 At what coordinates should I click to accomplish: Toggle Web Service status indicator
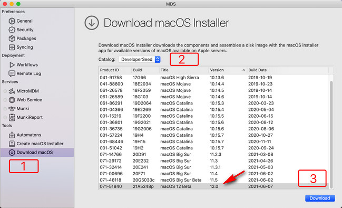coord(5,100)
